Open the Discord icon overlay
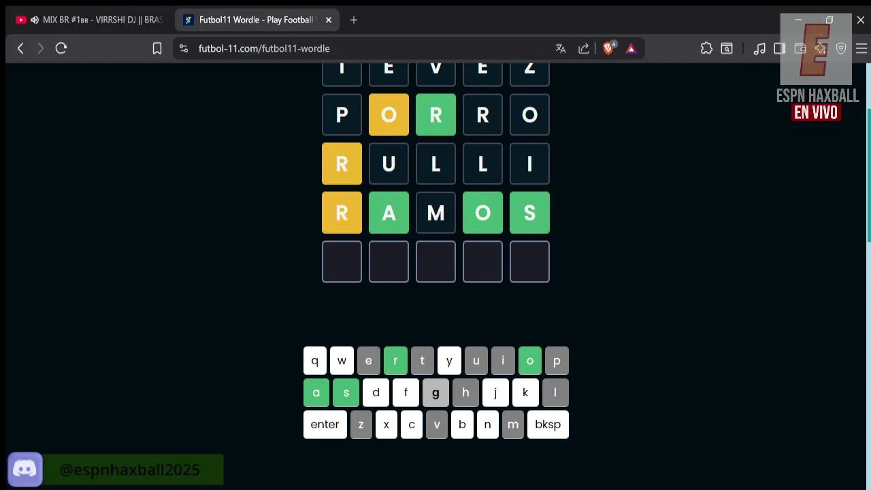 coord(25,470)
